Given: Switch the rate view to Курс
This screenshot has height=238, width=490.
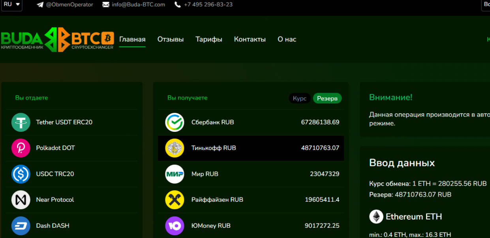Looking at the screenshot, I should [300, 98].
